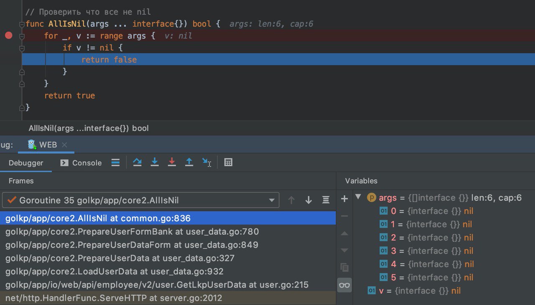Click the Russian comment line above func AllIsNil
This screenshot has height=305, width=535.
[88, 12]
